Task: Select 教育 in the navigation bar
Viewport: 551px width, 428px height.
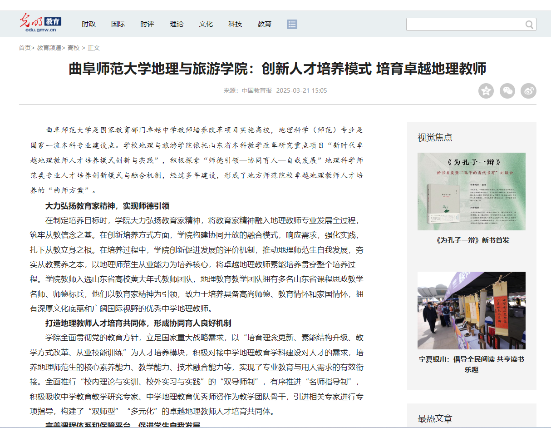Action: pos(264,24)
